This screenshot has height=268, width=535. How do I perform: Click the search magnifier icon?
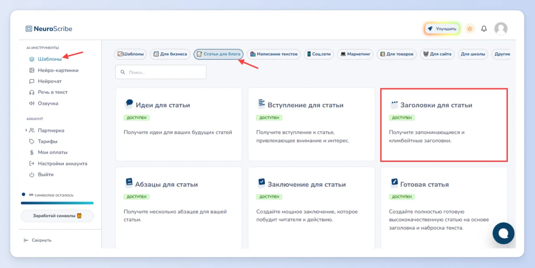pos(123,72)
